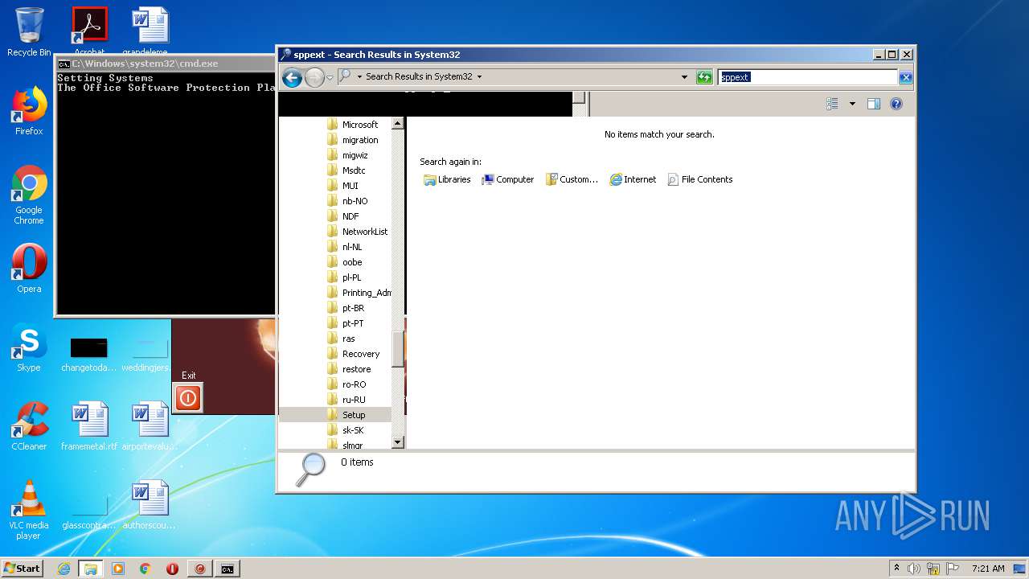The image size is (1029, 579).
Task: Open the more view options dropdown arrow
Action: (x=852, y=104)
